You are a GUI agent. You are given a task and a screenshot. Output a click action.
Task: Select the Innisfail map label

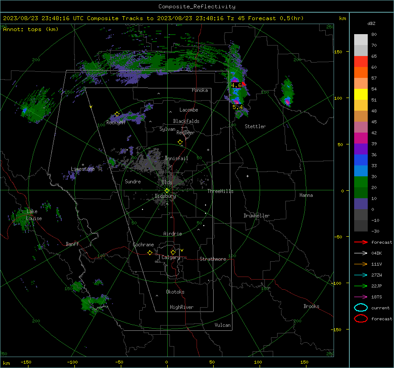176,158
